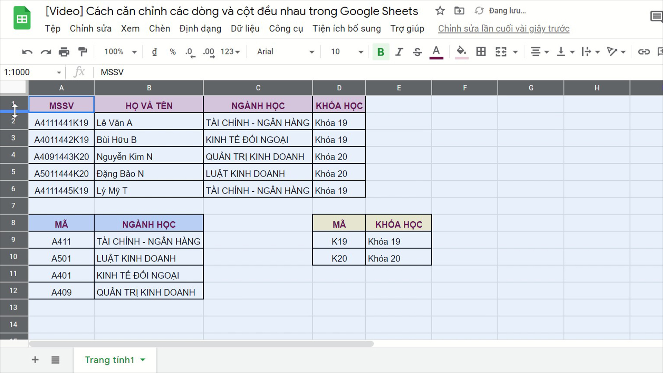Select cell K20

point(339,257)
